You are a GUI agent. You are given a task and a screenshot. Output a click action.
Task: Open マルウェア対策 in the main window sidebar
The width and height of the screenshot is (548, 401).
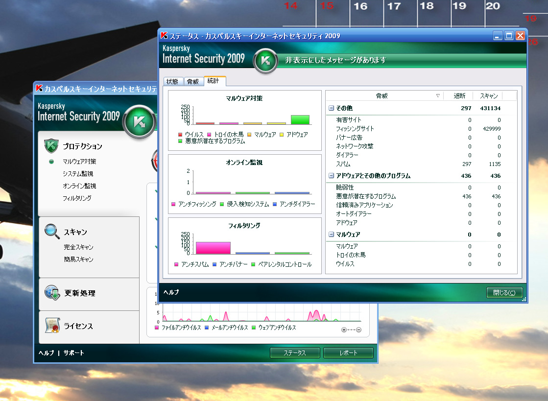[x=79, y=162]
